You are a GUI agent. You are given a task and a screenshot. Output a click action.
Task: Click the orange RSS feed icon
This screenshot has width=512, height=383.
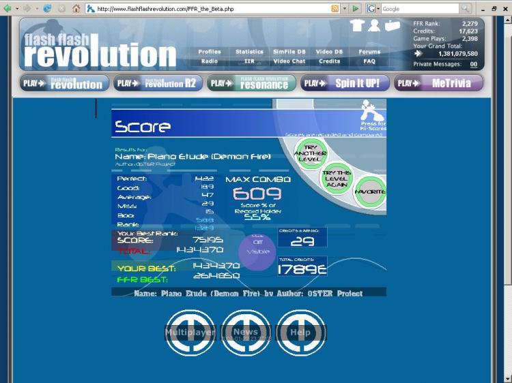click(335, 9)
